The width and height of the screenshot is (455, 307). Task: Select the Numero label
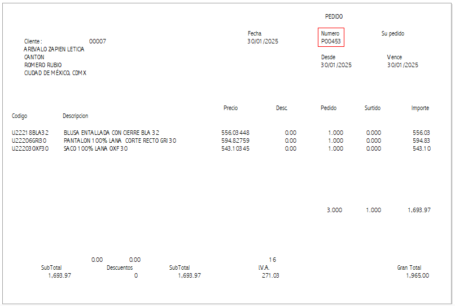pos(330,33)
